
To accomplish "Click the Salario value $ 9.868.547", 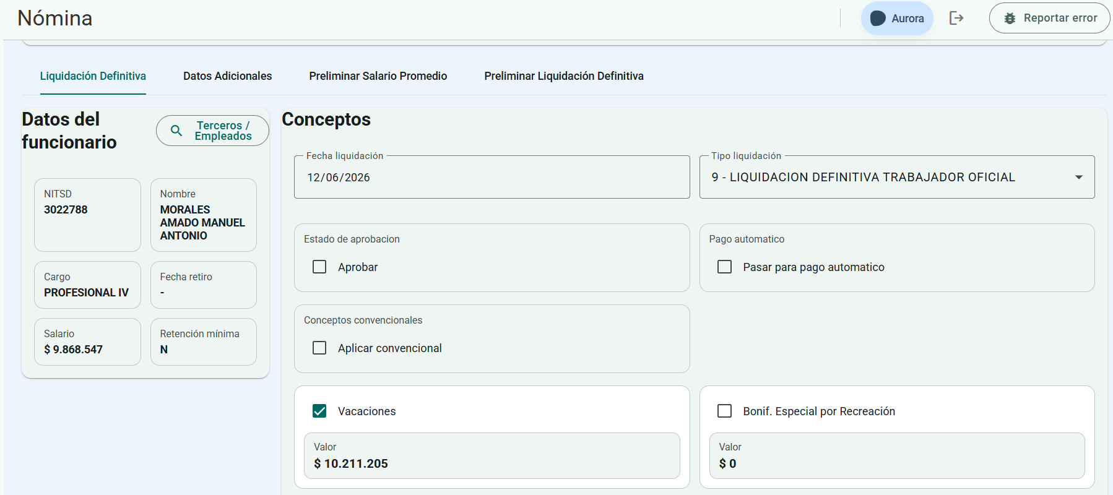I will pos(73,350).
